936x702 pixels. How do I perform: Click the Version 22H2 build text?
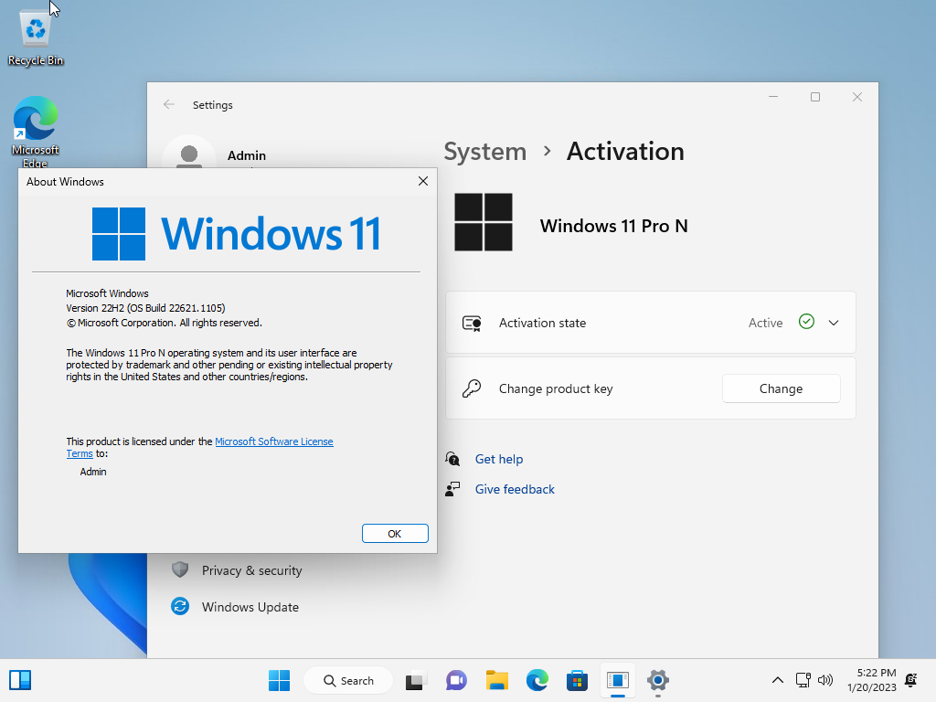point(145,308)
